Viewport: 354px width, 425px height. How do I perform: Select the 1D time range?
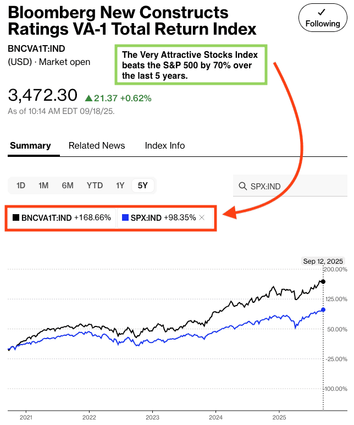21,186
